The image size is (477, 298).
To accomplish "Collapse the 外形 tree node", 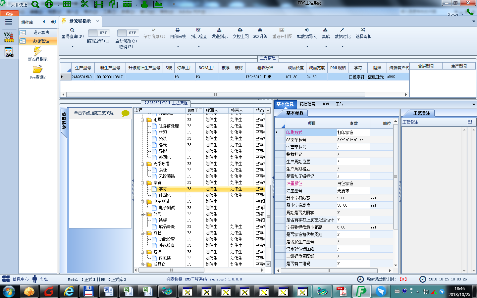I will pyautogui.click(x=142, y=214).
